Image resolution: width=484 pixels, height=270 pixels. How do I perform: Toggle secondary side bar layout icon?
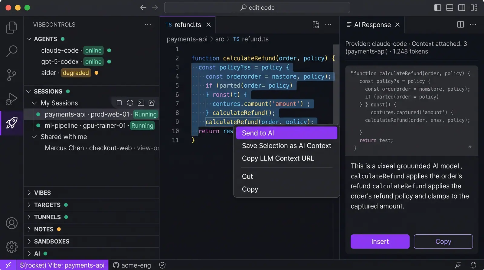[462, 8]
